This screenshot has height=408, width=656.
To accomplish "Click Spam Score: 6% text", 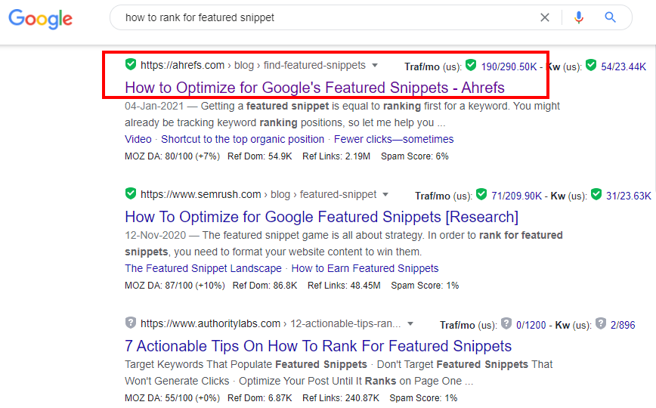I will pos(415,156).
